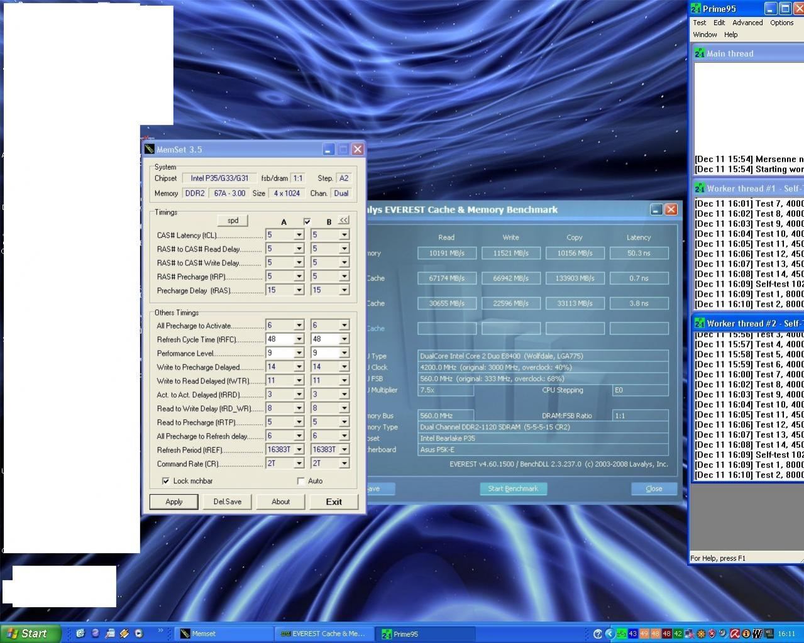
Task: Open Write to Read Delayed (tWTR) B dropdown
Action: point(344,381)
